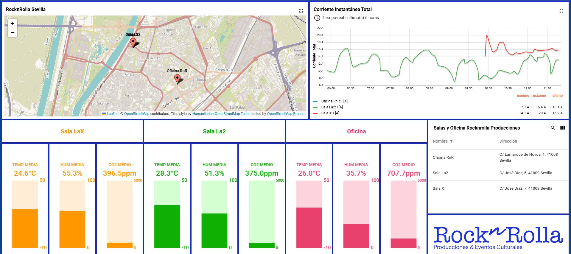Expand RocknRolla Sevilla map widget to fullscreen
Screen dimensions: 571x254
[301, 11]
